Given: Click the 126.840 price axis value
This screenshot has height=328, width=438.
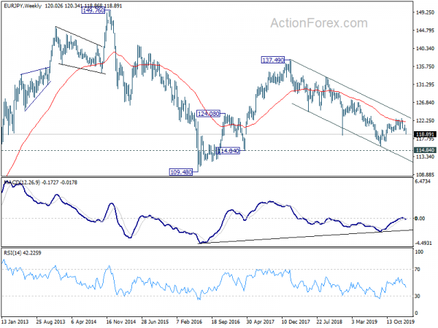Looking at the screenshot, I should coord(425,103).
